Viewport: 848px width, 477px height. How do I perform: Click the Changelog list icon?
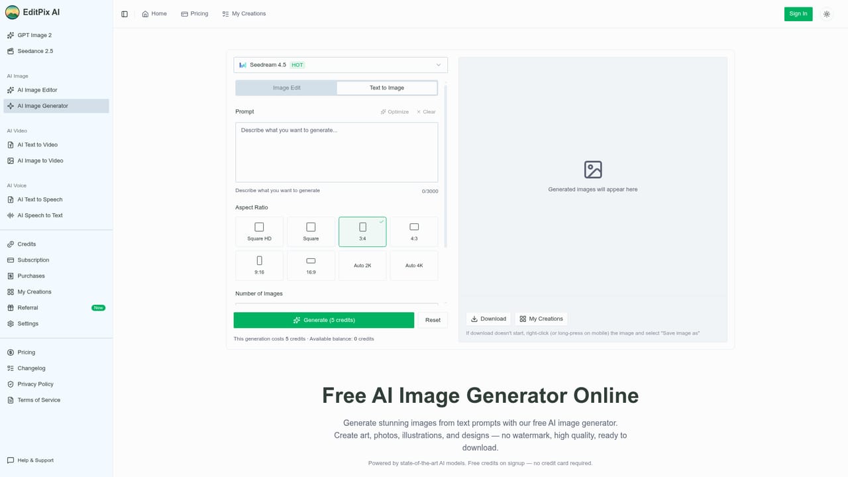[11, 368]
